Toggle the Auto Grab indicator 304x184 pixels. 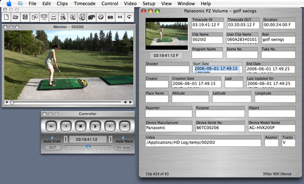click(52, 137)
